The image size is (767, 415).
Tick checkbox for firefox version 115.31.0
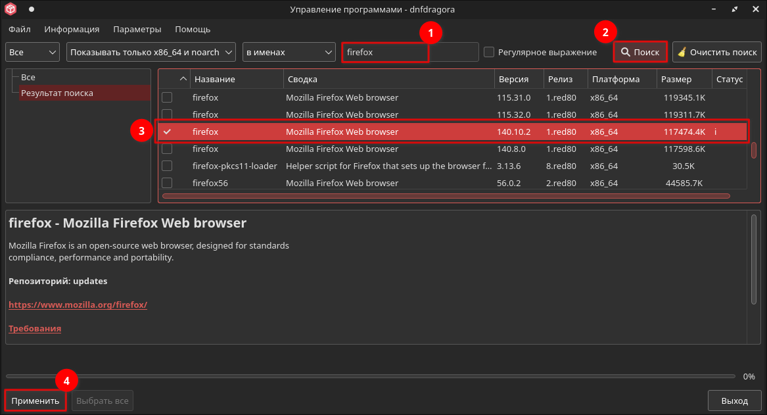tap(167, 97)
